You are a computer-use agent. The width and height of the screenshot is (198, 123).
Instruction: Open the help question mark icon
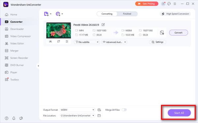(x=7, y=118)
